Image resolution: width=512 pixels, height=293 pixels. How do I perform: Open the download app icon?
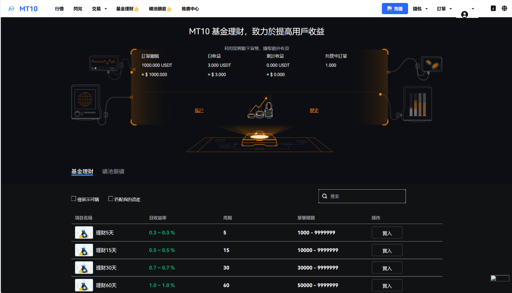[x=493, y=8]
